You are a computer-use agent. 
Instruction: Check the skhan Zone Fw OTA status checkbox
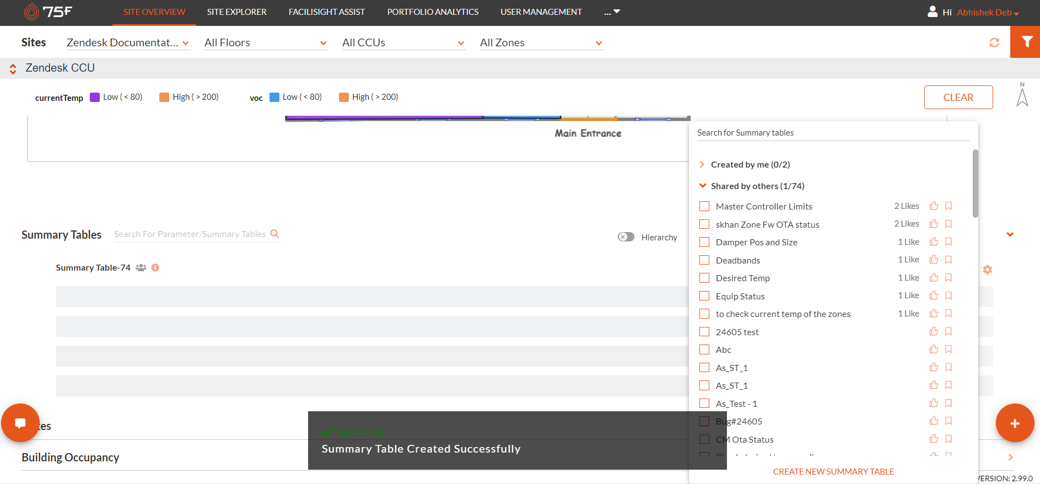(704, 224)
